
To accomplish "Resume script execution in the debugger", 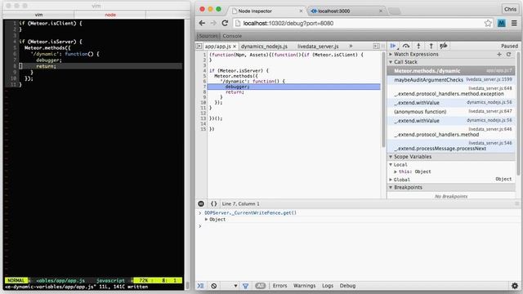I will pos(393,46).
